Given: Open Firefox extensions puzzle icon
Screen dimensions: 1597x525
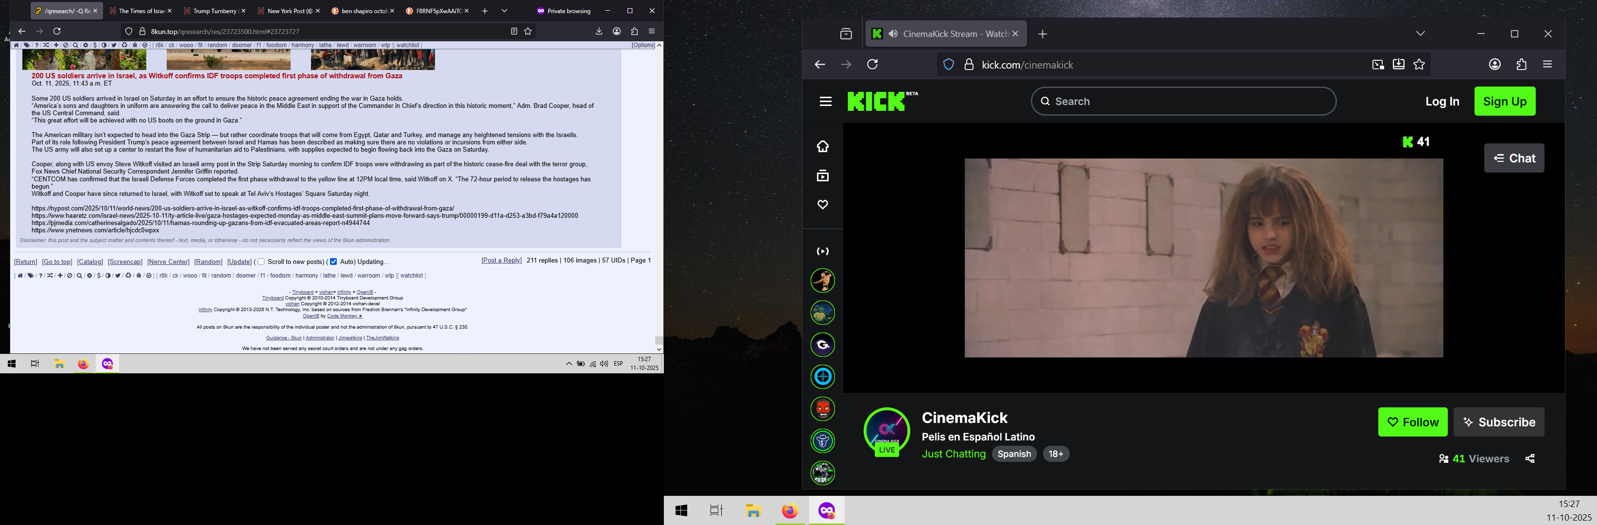Looking at the screenshot, I should [x=1521, y=65].
